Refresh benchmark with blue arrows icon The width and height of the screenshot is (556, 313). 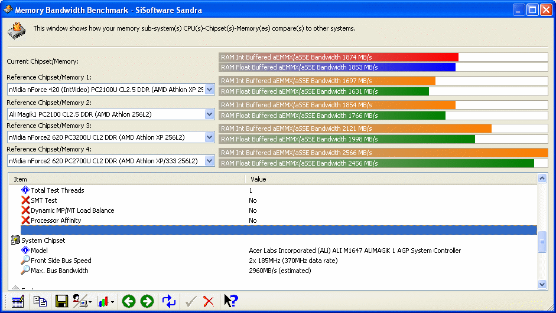pos(169,302)
